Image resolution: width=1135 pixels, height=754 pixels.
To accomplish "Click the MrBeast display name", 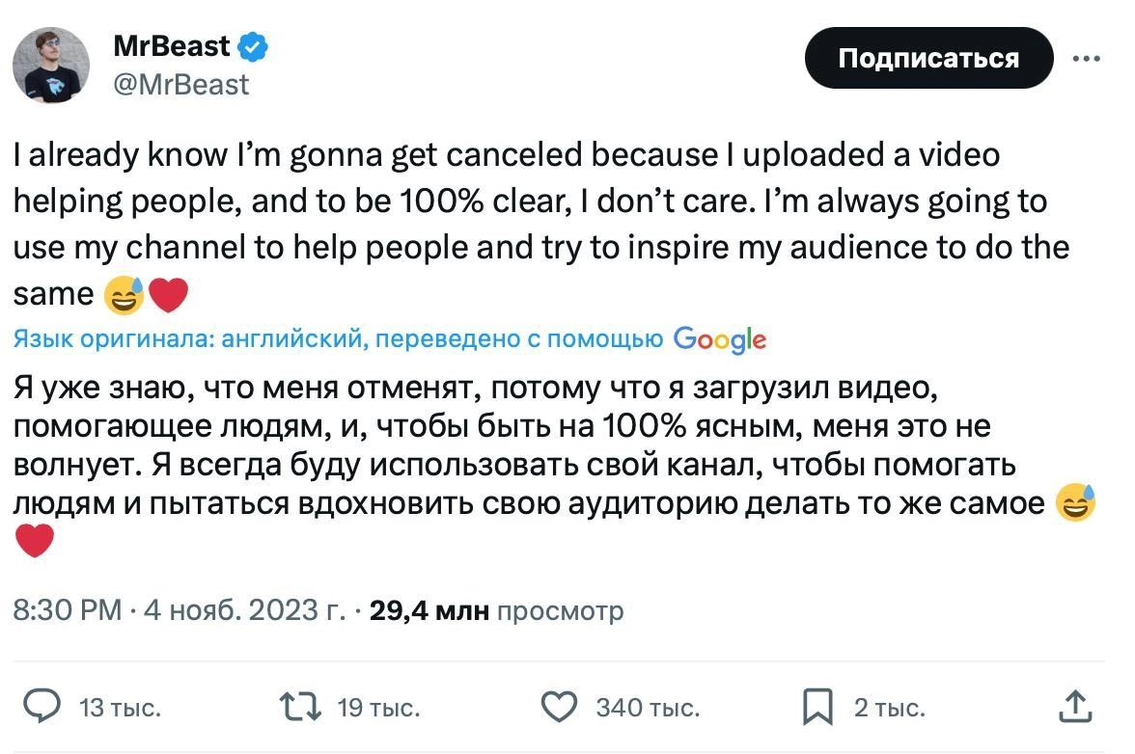I will pyautogui.click(x=171, y=43).
